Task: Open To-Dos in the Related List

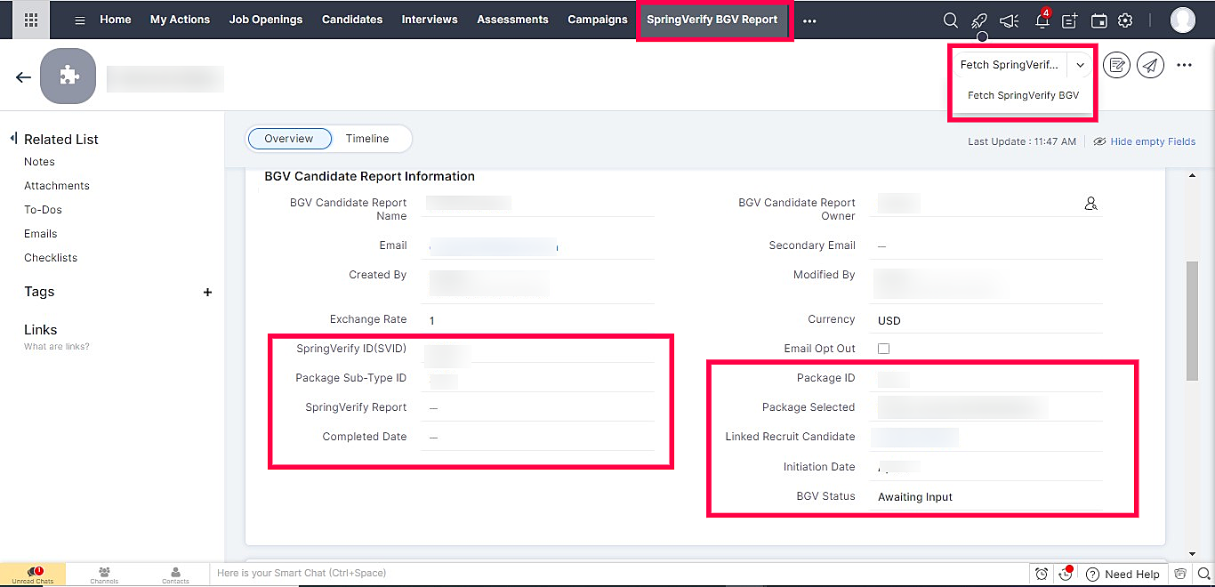Action: tap(43, 210)
